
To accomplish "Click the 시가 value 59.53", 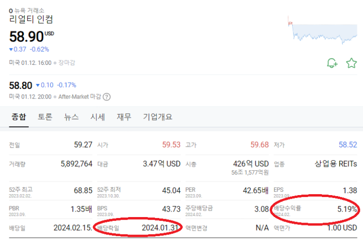I will (x=171, y=145).
